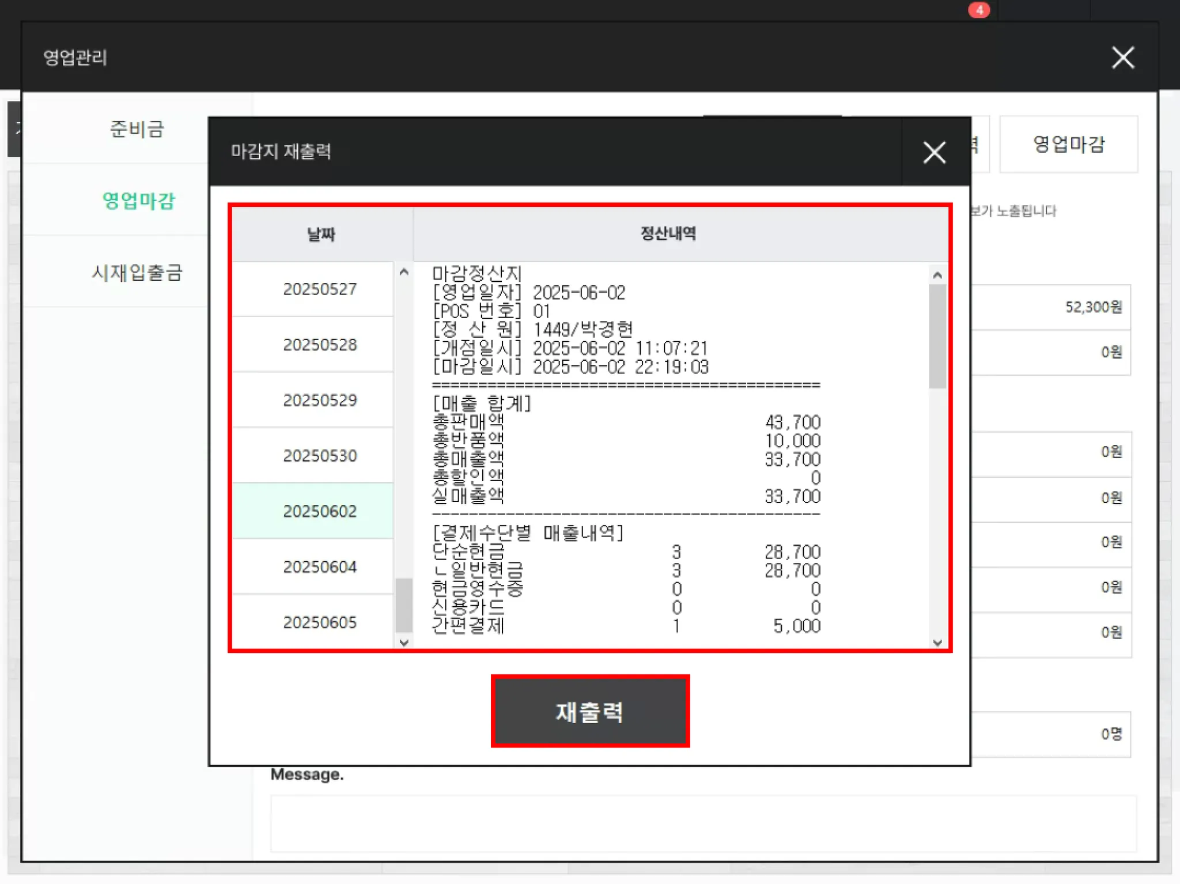Choose date row 20250604
Screen dimensions: 1180x884
tap(319, 566)
